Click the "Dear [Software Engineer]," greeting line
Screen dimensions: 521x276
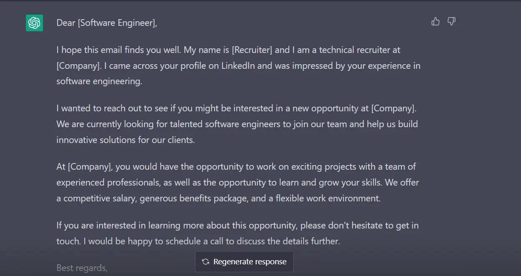(x=107, y=23)
